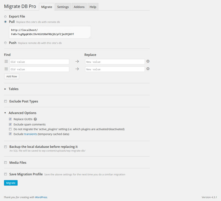The image size is (221, 201).
Task: Uncheck Exclude spam comments
Action: click(10, 124)
